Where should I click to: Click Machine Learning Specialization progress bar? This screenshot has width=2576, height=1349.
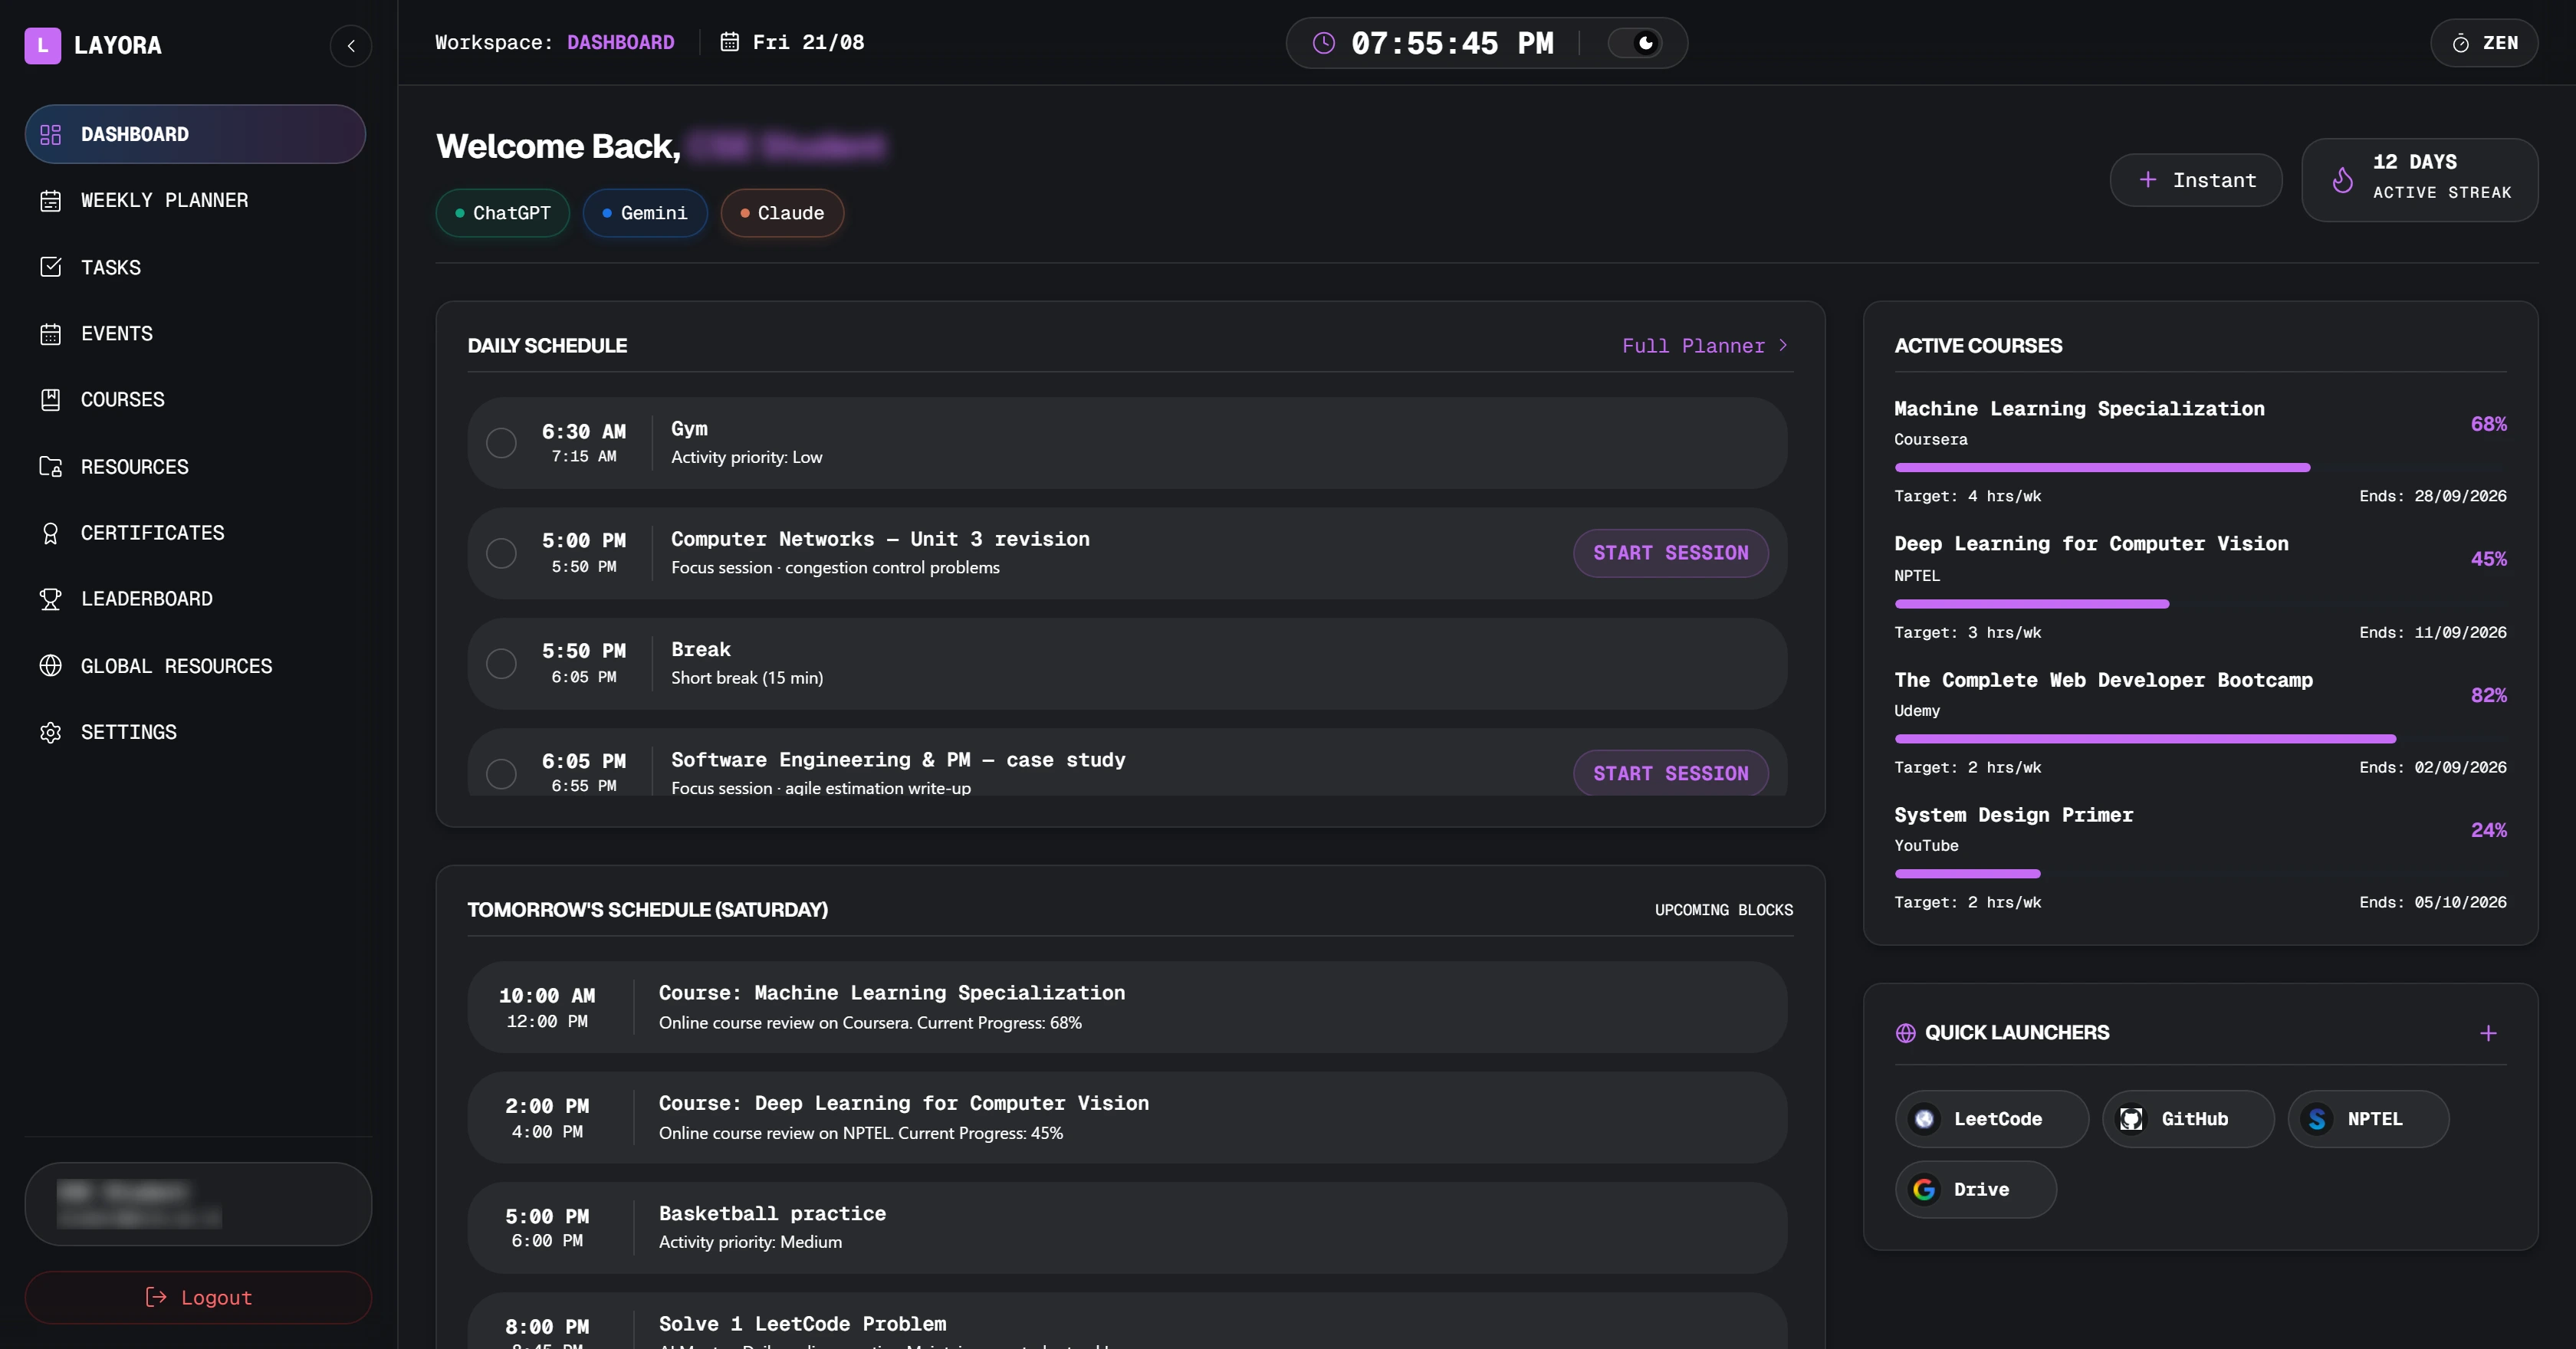click(x=2200, y=467)
